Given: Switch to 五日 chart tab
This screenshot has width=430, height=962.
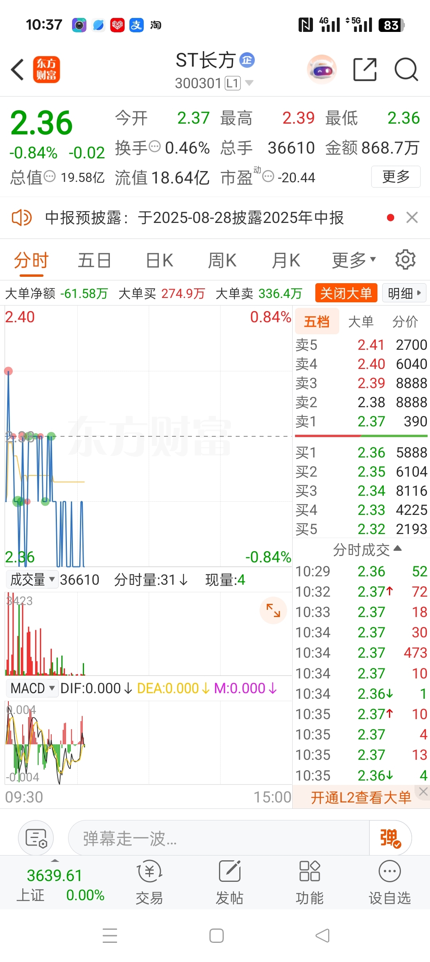Looking at the screenshot, I should point(94,260).
